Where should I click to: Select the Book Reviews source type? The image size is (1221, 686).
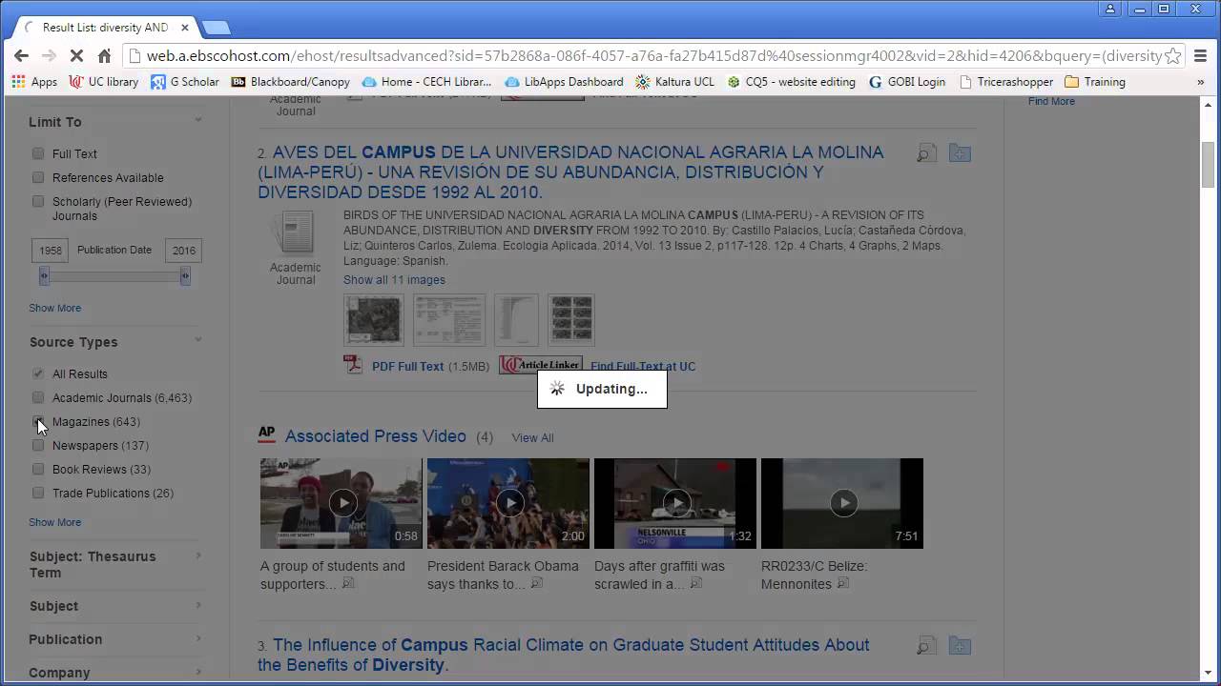(38, 469)
